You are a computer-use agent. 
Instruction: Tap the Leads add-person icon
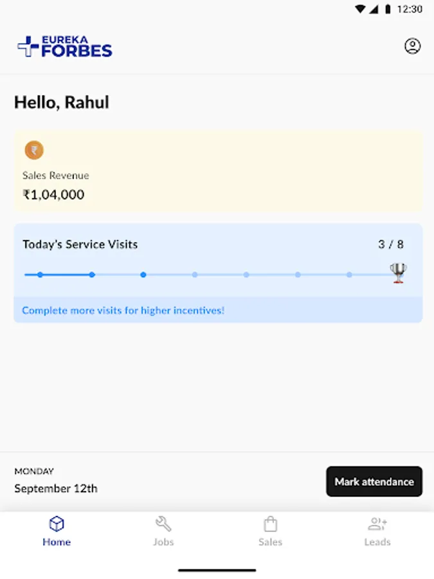click(377, 524)
